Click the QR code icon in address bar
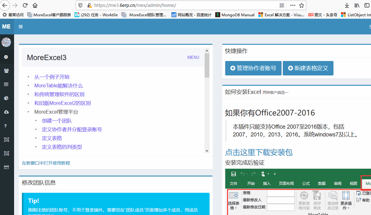This screenshot has width=371, height=215. coord(282,5)
